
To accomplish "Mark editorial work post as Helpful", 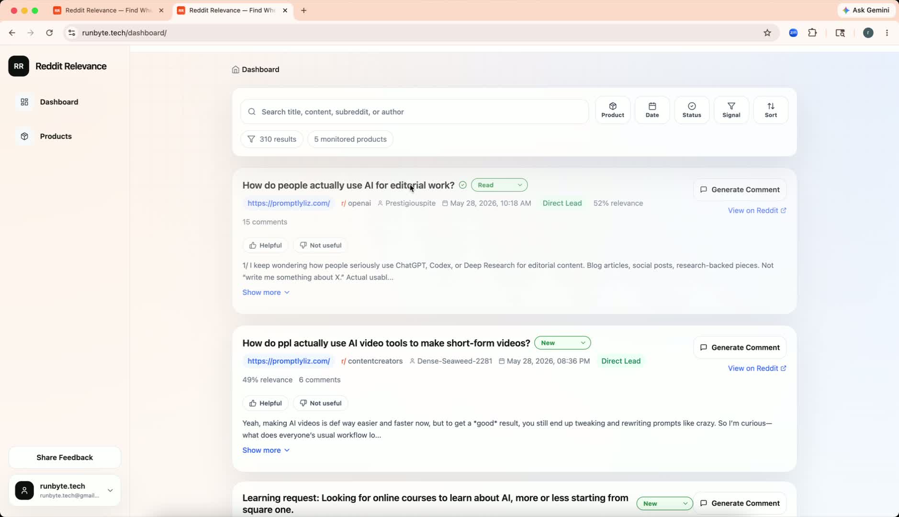I will click(x=265, y=246).
